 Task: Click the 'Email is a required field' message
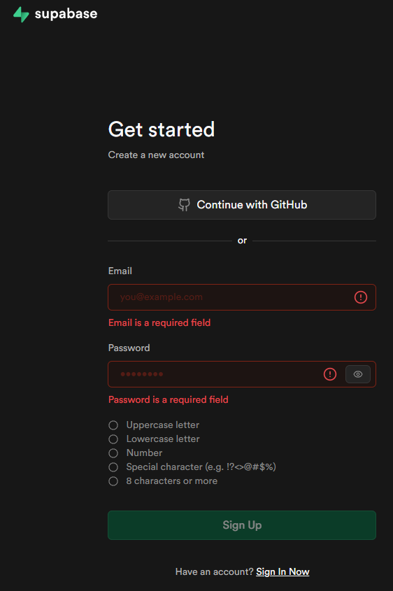(159, 322)
